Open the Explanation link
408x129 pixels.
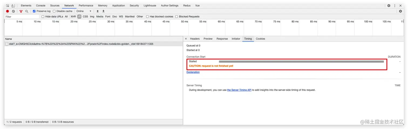tap(193, 72)
